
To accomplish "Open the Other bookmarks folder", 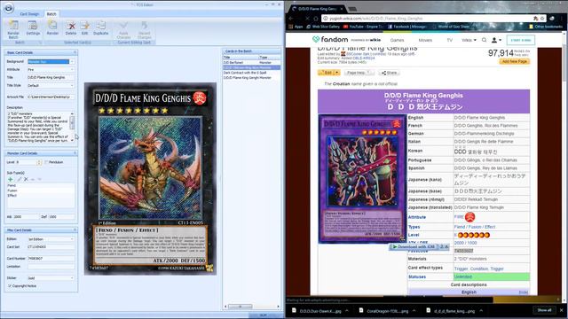I will [546, 27].
